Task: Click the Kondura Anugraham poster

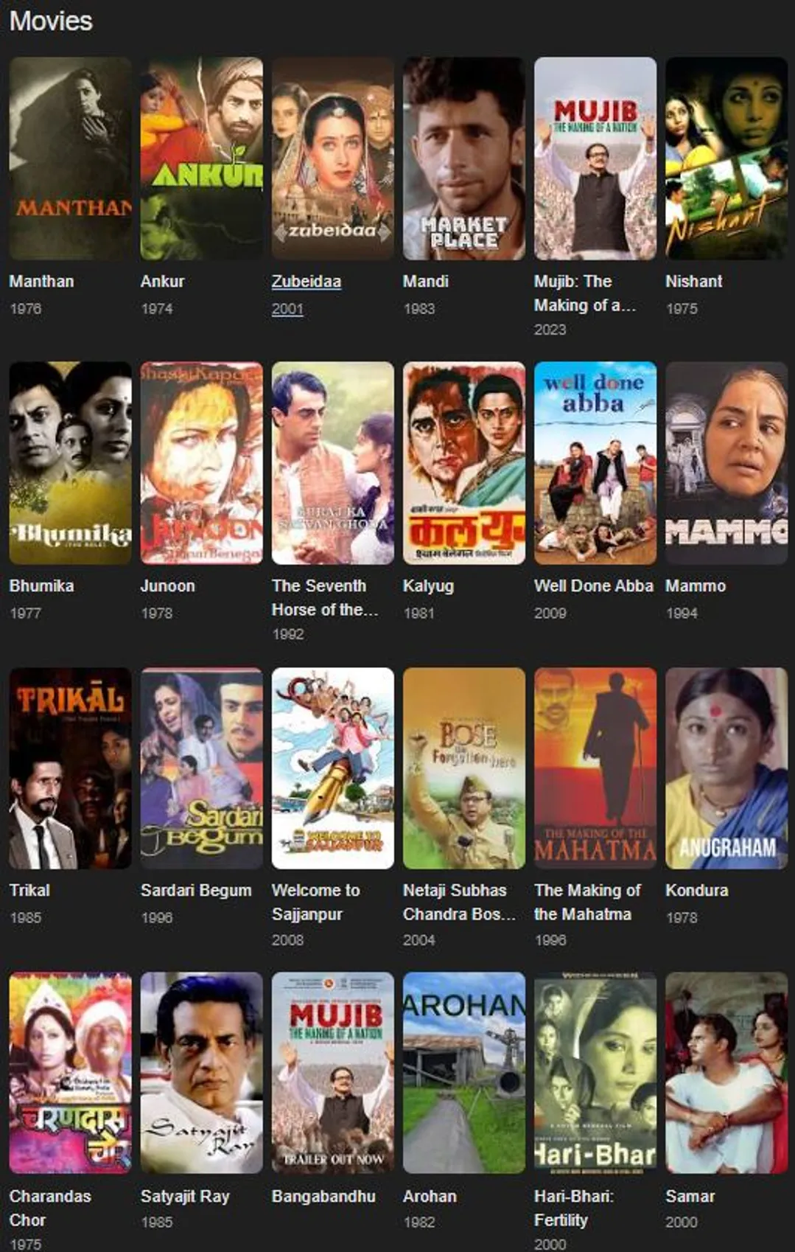Action: (x=726, y=768)
